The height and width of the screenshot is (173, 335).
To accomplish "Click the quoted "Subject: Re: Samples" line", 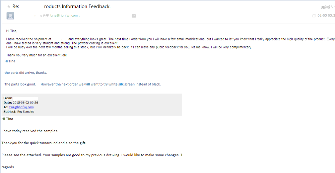I will click(x=19, y=112).
